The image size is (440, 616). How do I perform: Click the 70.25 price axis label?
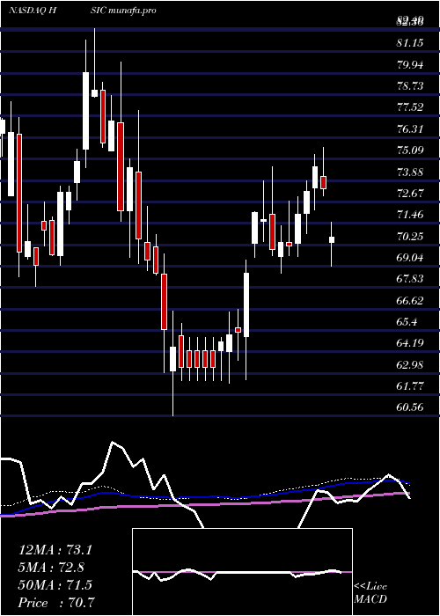[410, 236]
